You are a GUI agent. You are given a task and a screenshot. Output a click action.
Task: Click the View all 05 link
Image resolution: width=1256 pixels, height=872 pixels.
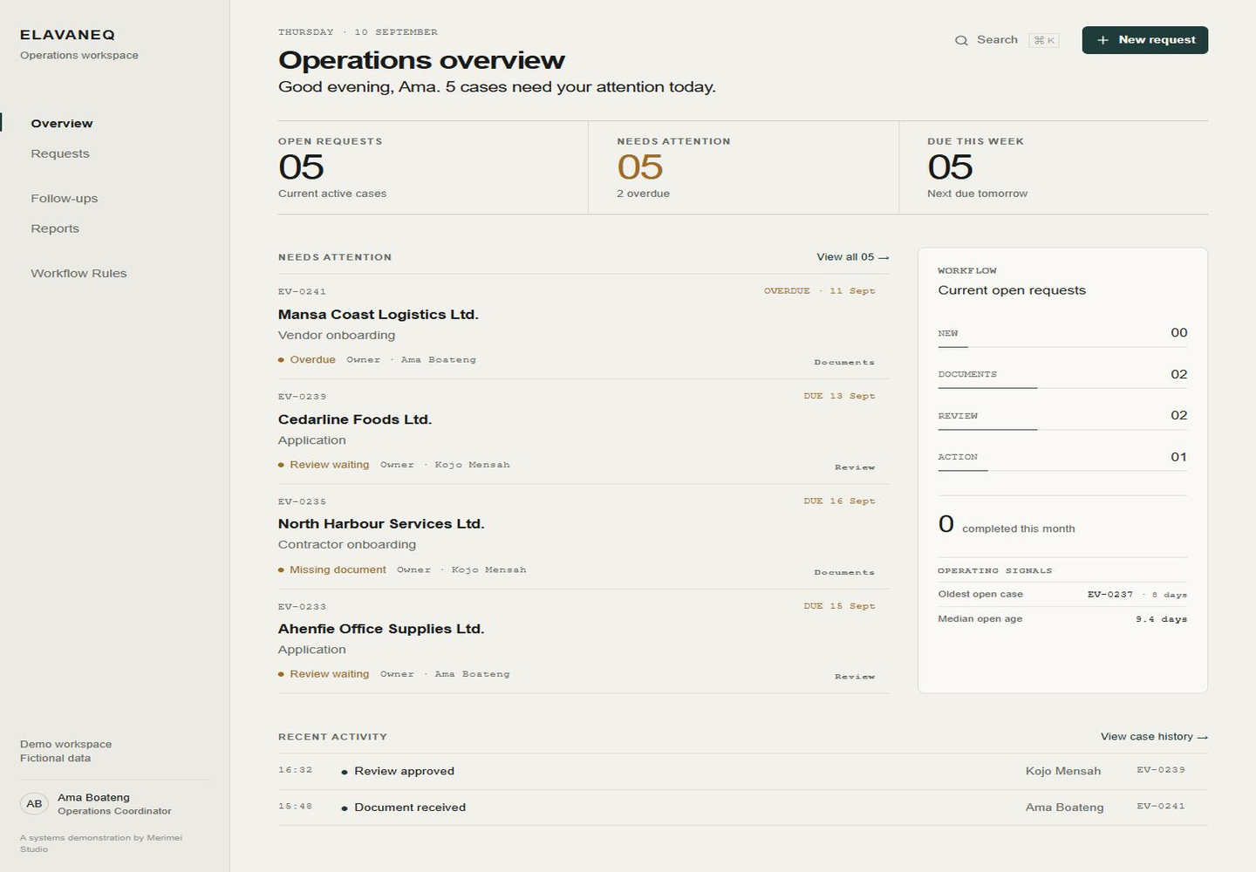click(x=852, y=257)
